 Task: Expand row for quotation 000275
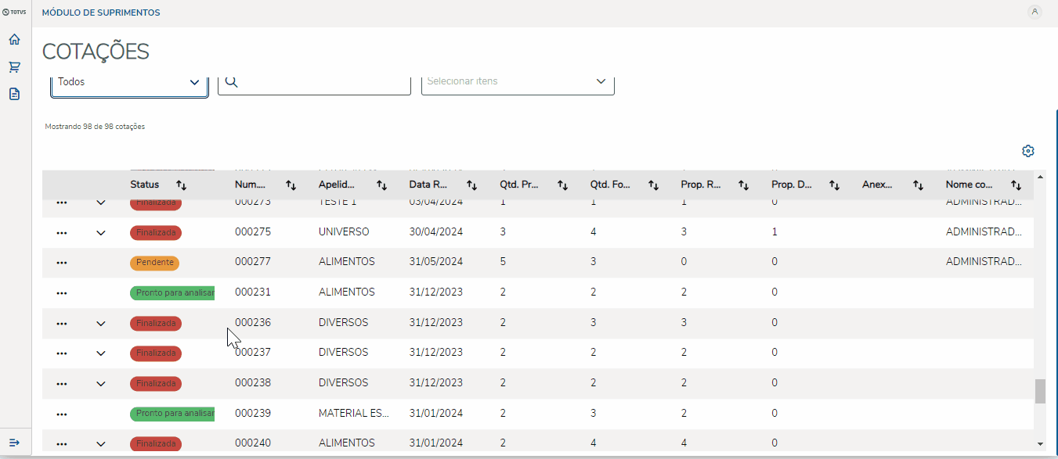point(100,232)
